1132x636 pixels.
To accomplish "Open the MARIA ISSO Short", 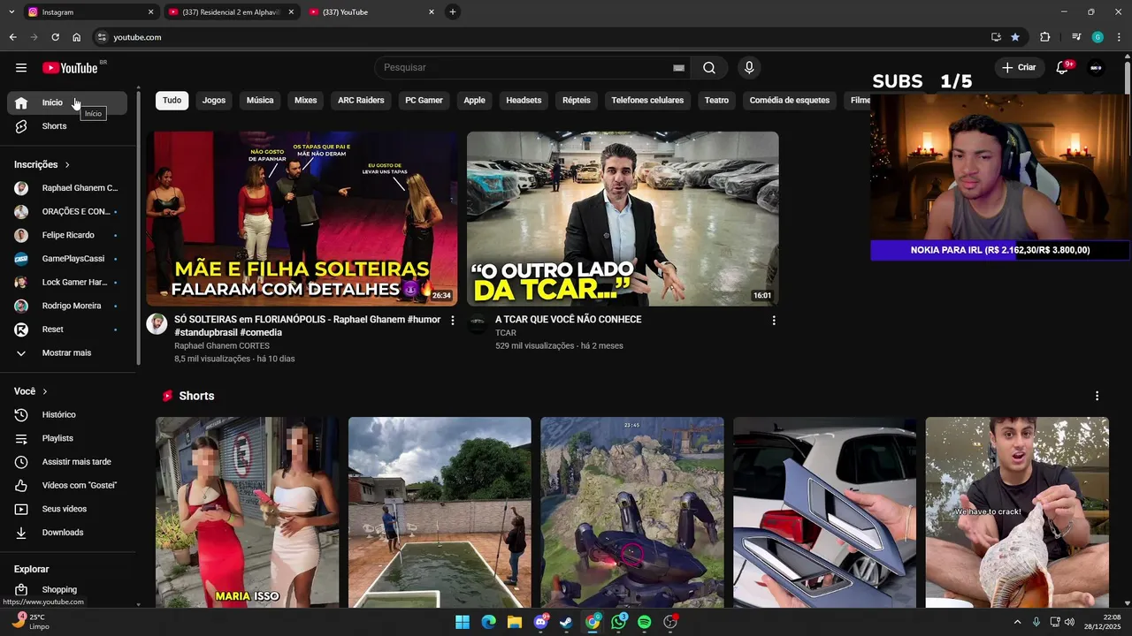I will pos(247,512).
